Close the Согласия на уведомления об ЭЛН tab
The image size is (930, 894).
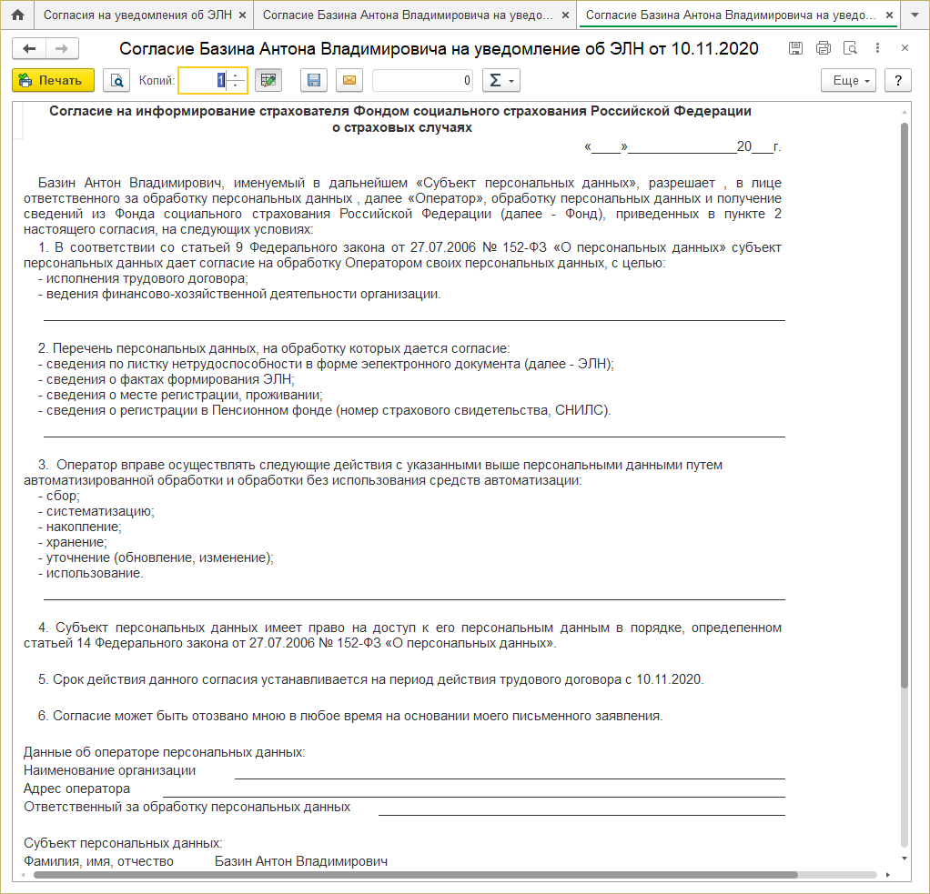242,15
